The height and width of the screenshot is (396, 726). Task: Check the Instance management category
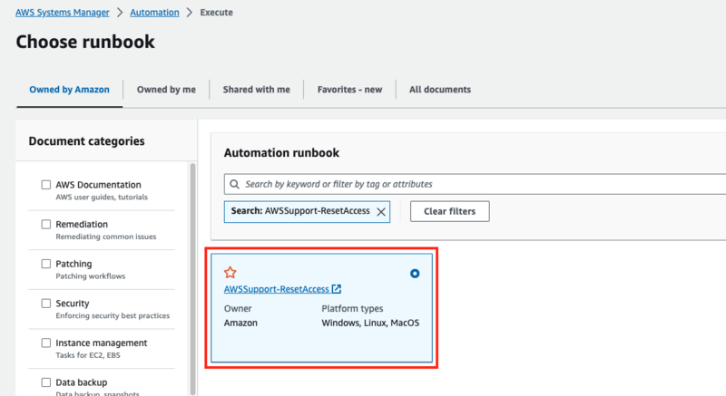46,343
